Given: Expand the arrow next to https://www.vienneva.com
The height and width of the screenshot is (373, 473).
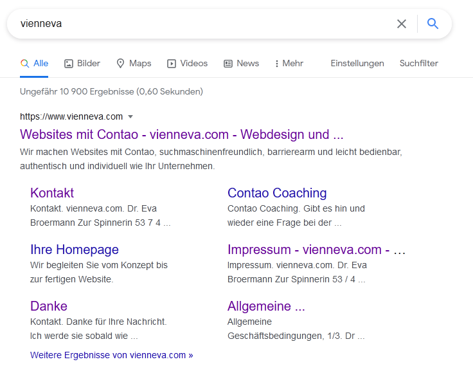Looking at the screenshot, I should [130, 117].
